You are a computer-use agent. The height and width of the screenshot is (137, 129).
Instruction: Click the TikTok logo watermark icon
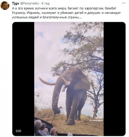tap(98, 113)
